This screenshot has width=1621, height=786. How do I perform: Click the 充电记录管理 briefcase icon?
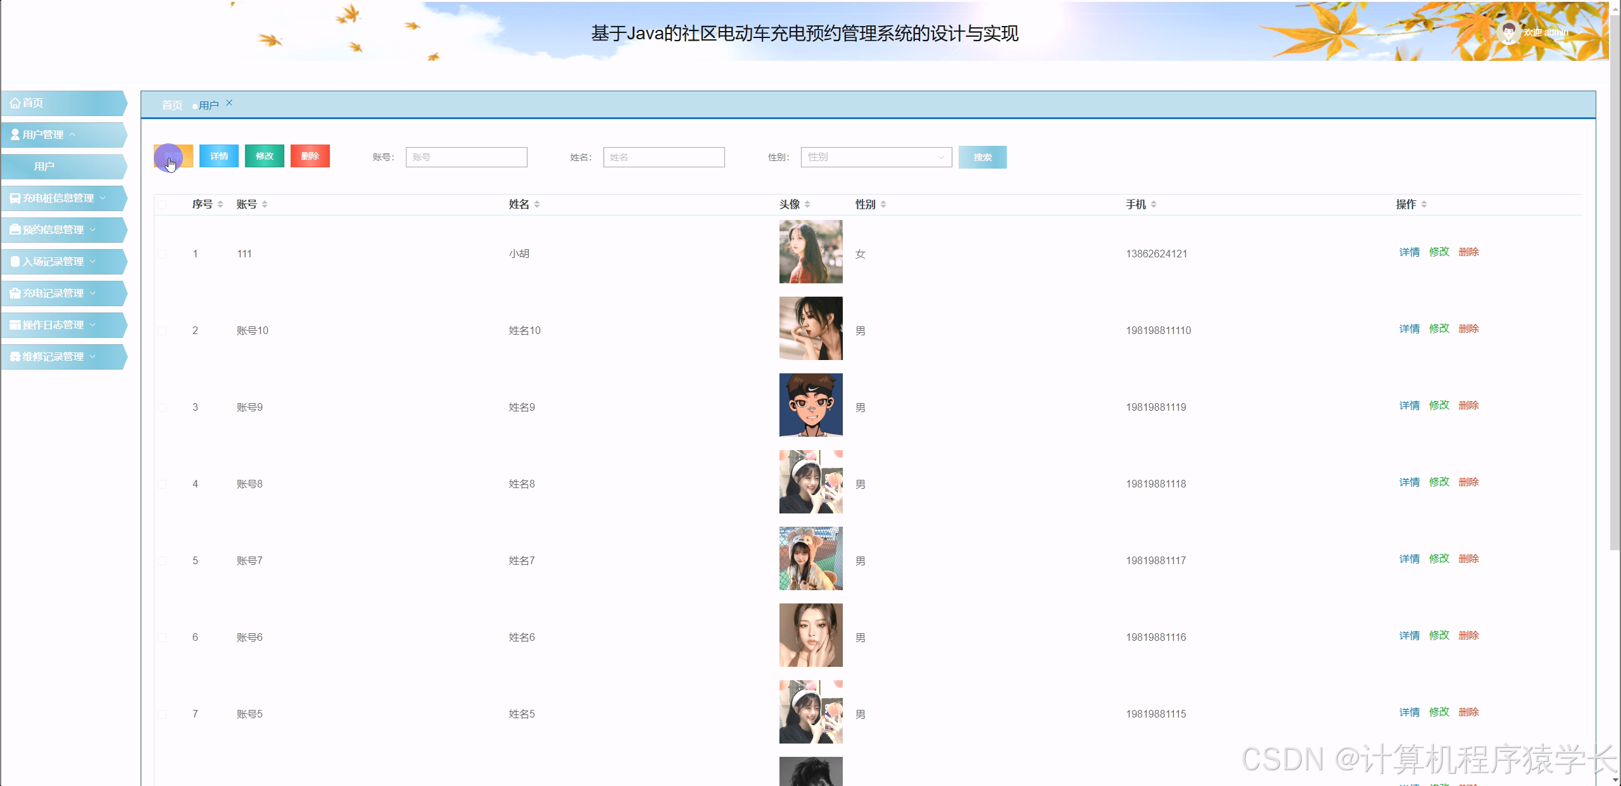(14, 293)
